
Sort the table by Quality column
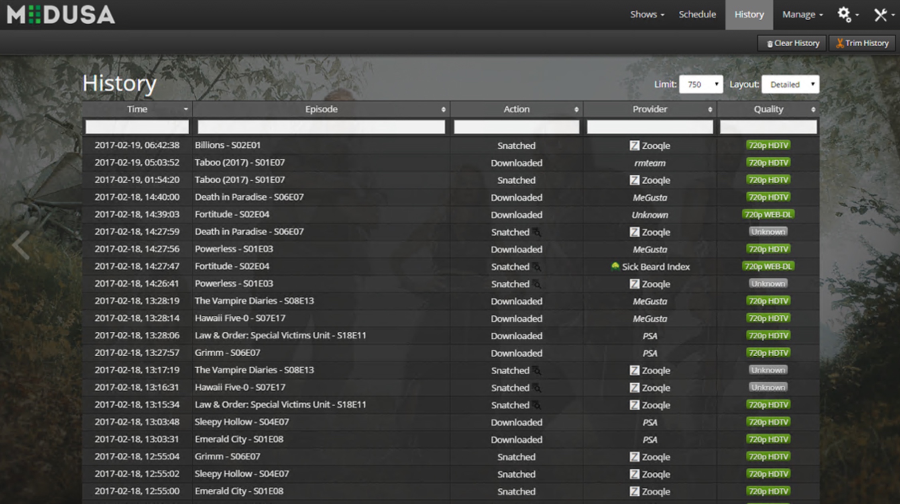(768, 109)
